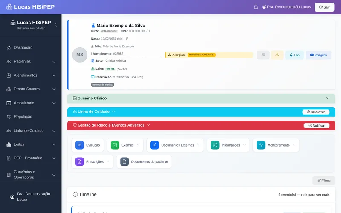Click the blue Documentos Externos icon
This screenshot has height=213, width=341.
(155, 145)
